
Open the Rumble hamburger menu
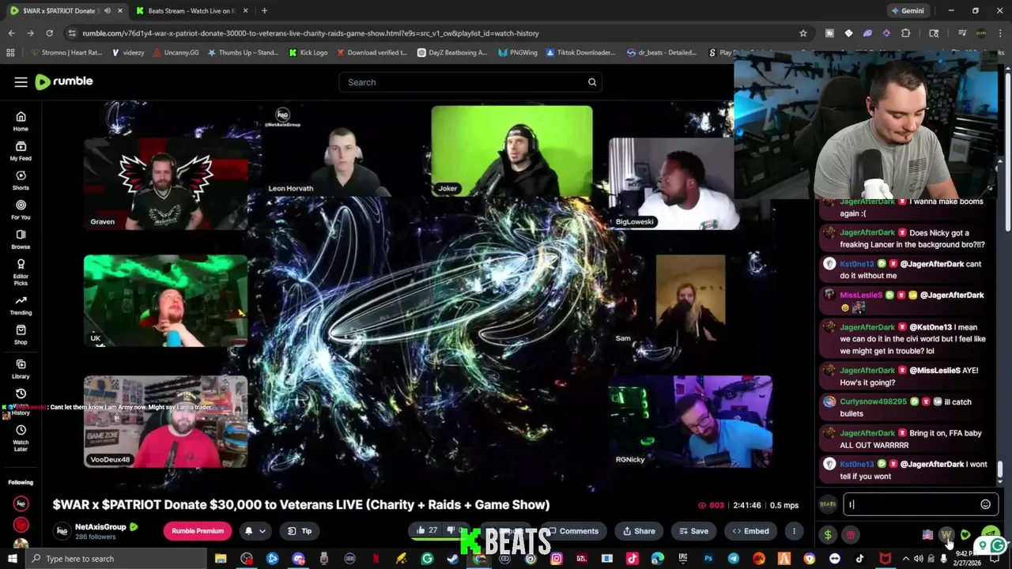[21, 82]
